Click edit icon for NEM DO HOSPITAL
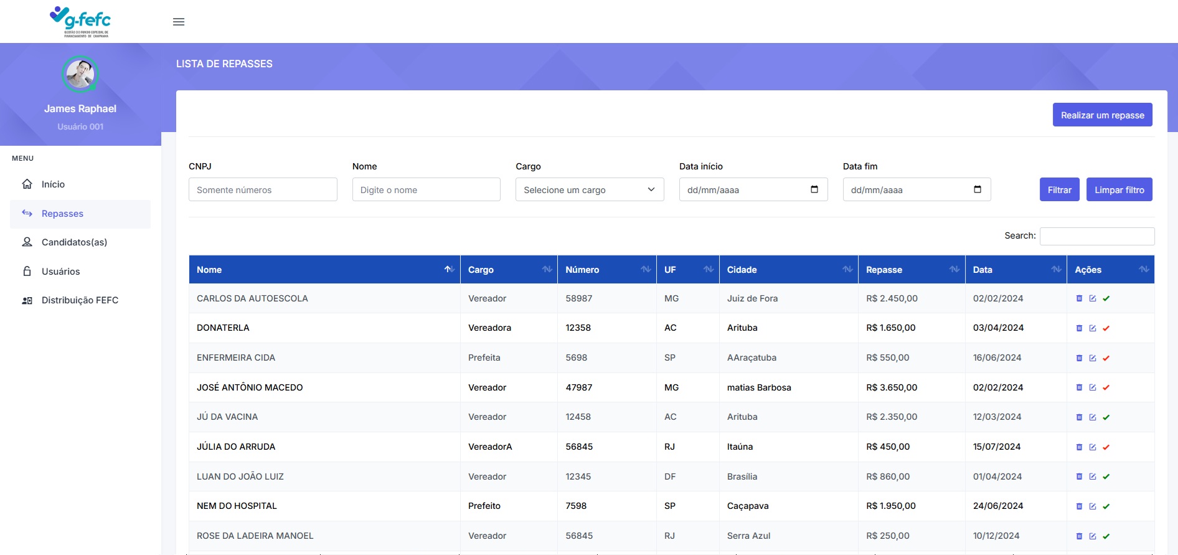The height and width of the screenshot is (555, 1178). point(1093,506)
